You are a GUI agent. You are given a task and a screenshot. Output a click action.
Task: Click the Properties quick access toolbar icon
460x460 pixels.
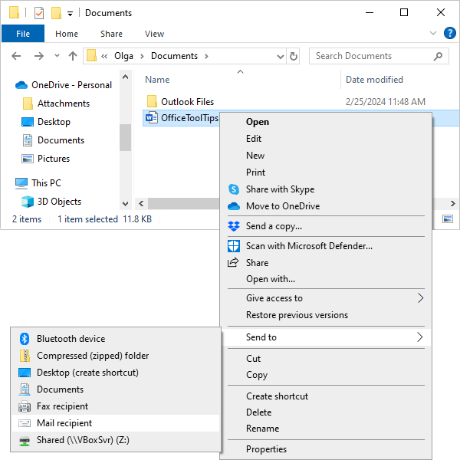tap(39, 13)
